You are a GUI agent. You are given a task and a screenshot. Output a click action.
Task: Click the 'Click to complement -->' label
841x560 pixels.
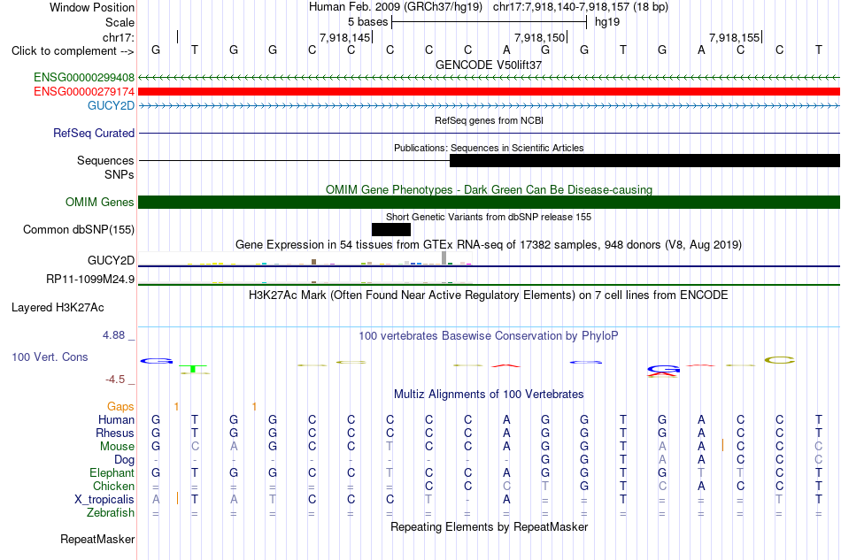73,51
